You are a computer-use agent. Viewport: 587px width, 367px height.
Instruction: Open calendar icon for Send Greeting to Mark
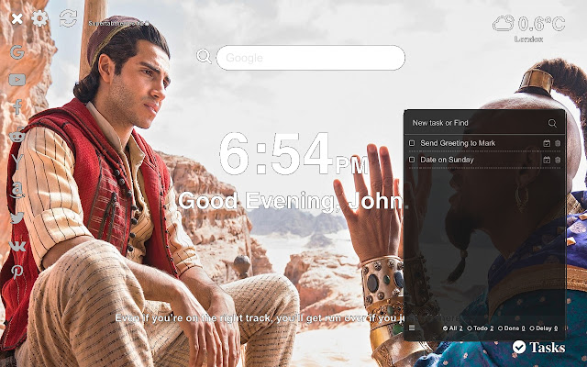pos(547,143)
